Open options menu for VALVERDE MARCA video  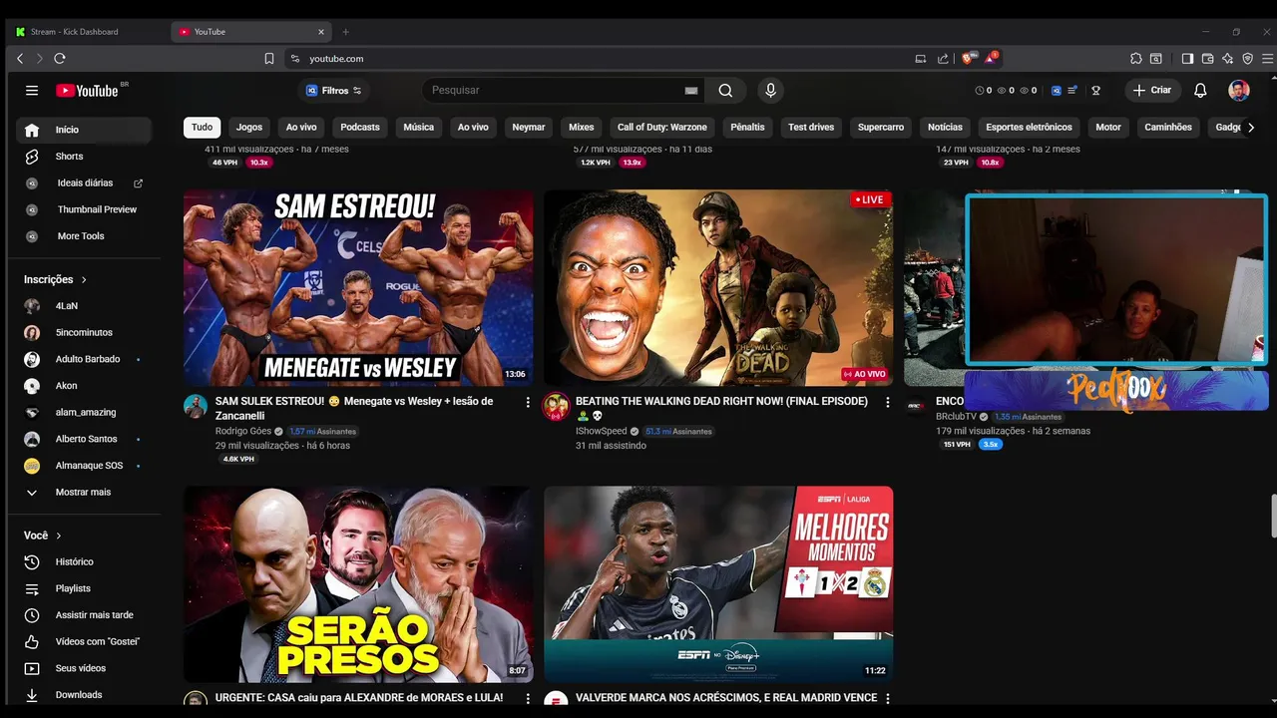coord(888,698)
